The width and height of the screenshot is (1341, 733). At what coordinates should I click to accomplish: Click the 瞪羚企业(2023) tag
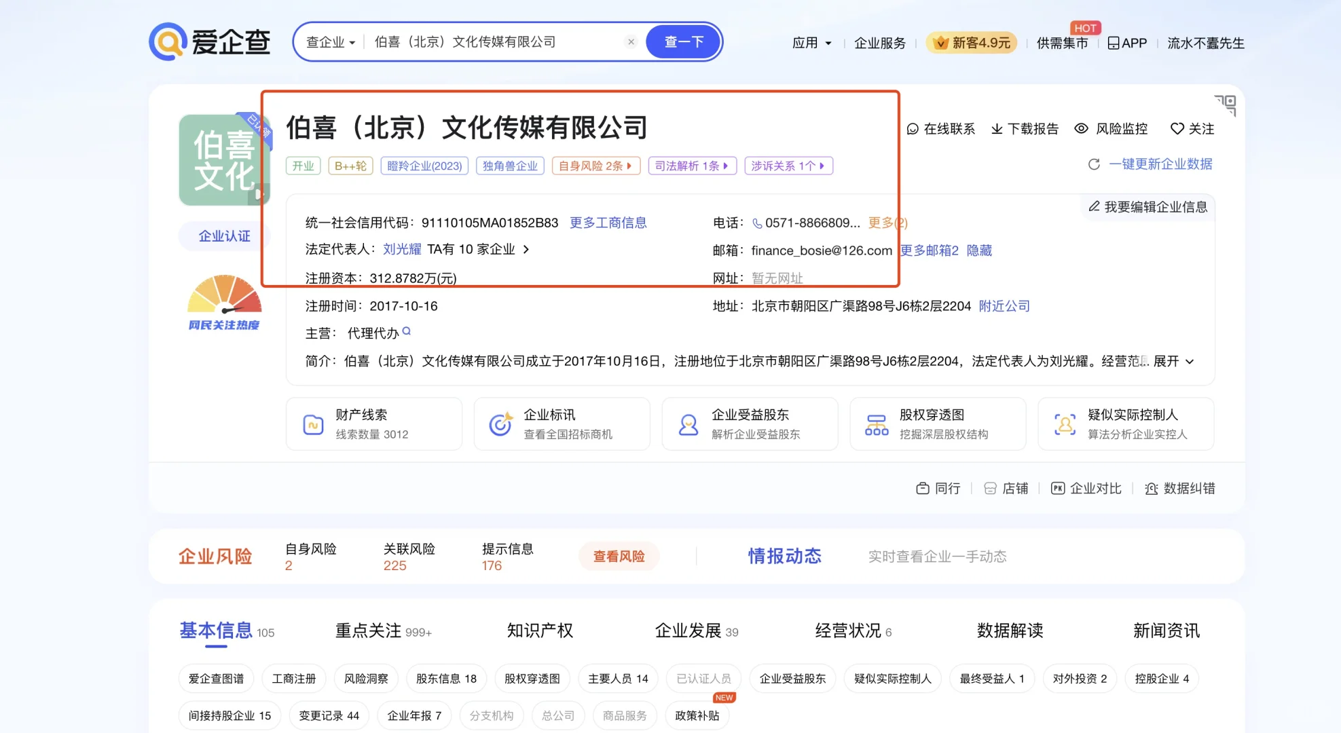(424, 166)
